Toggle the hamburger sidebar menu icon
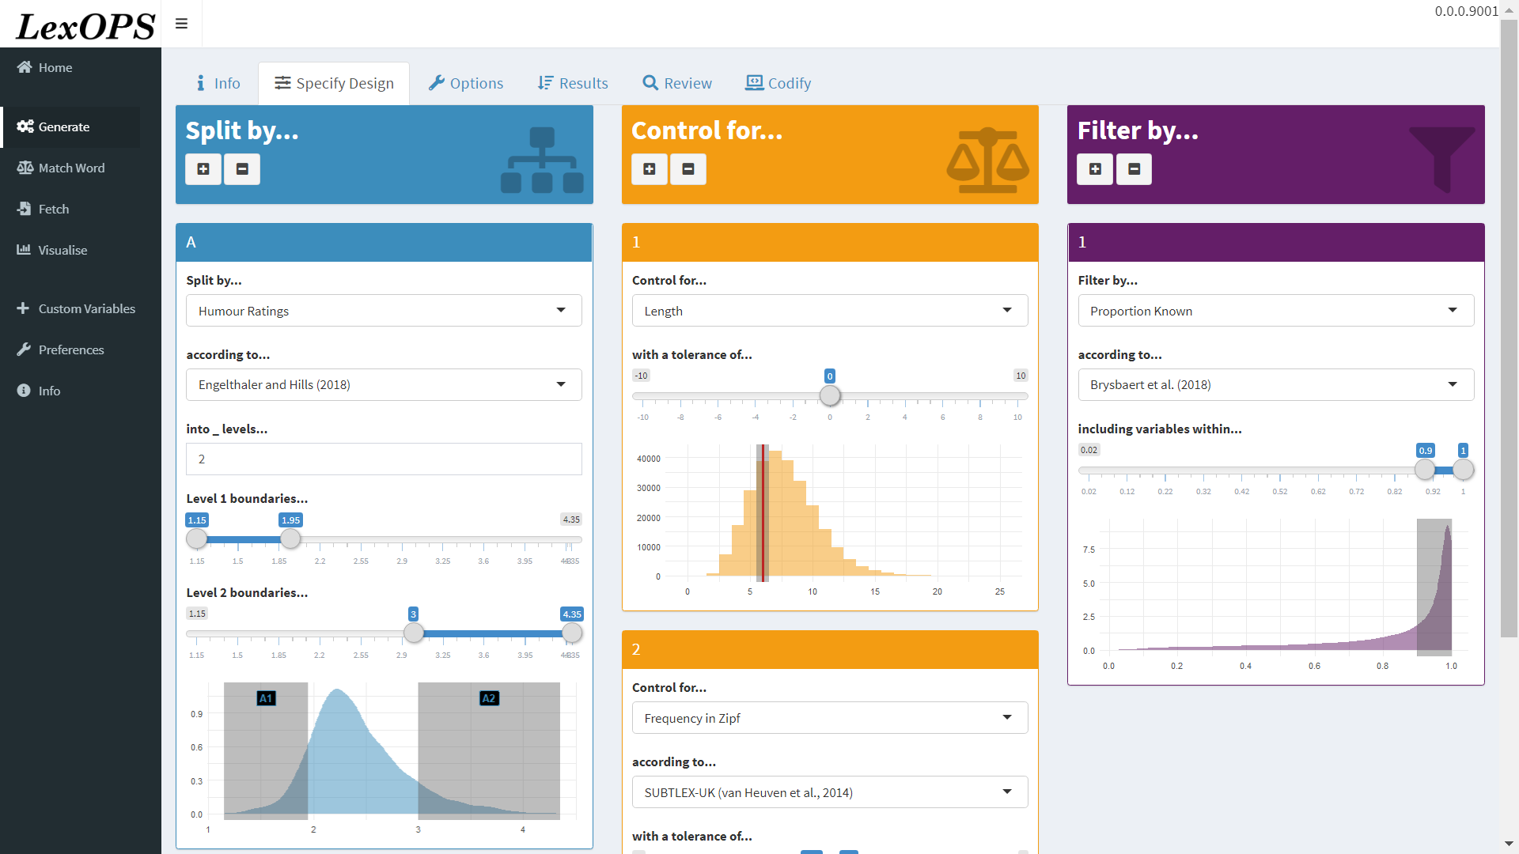 (181, 24)
